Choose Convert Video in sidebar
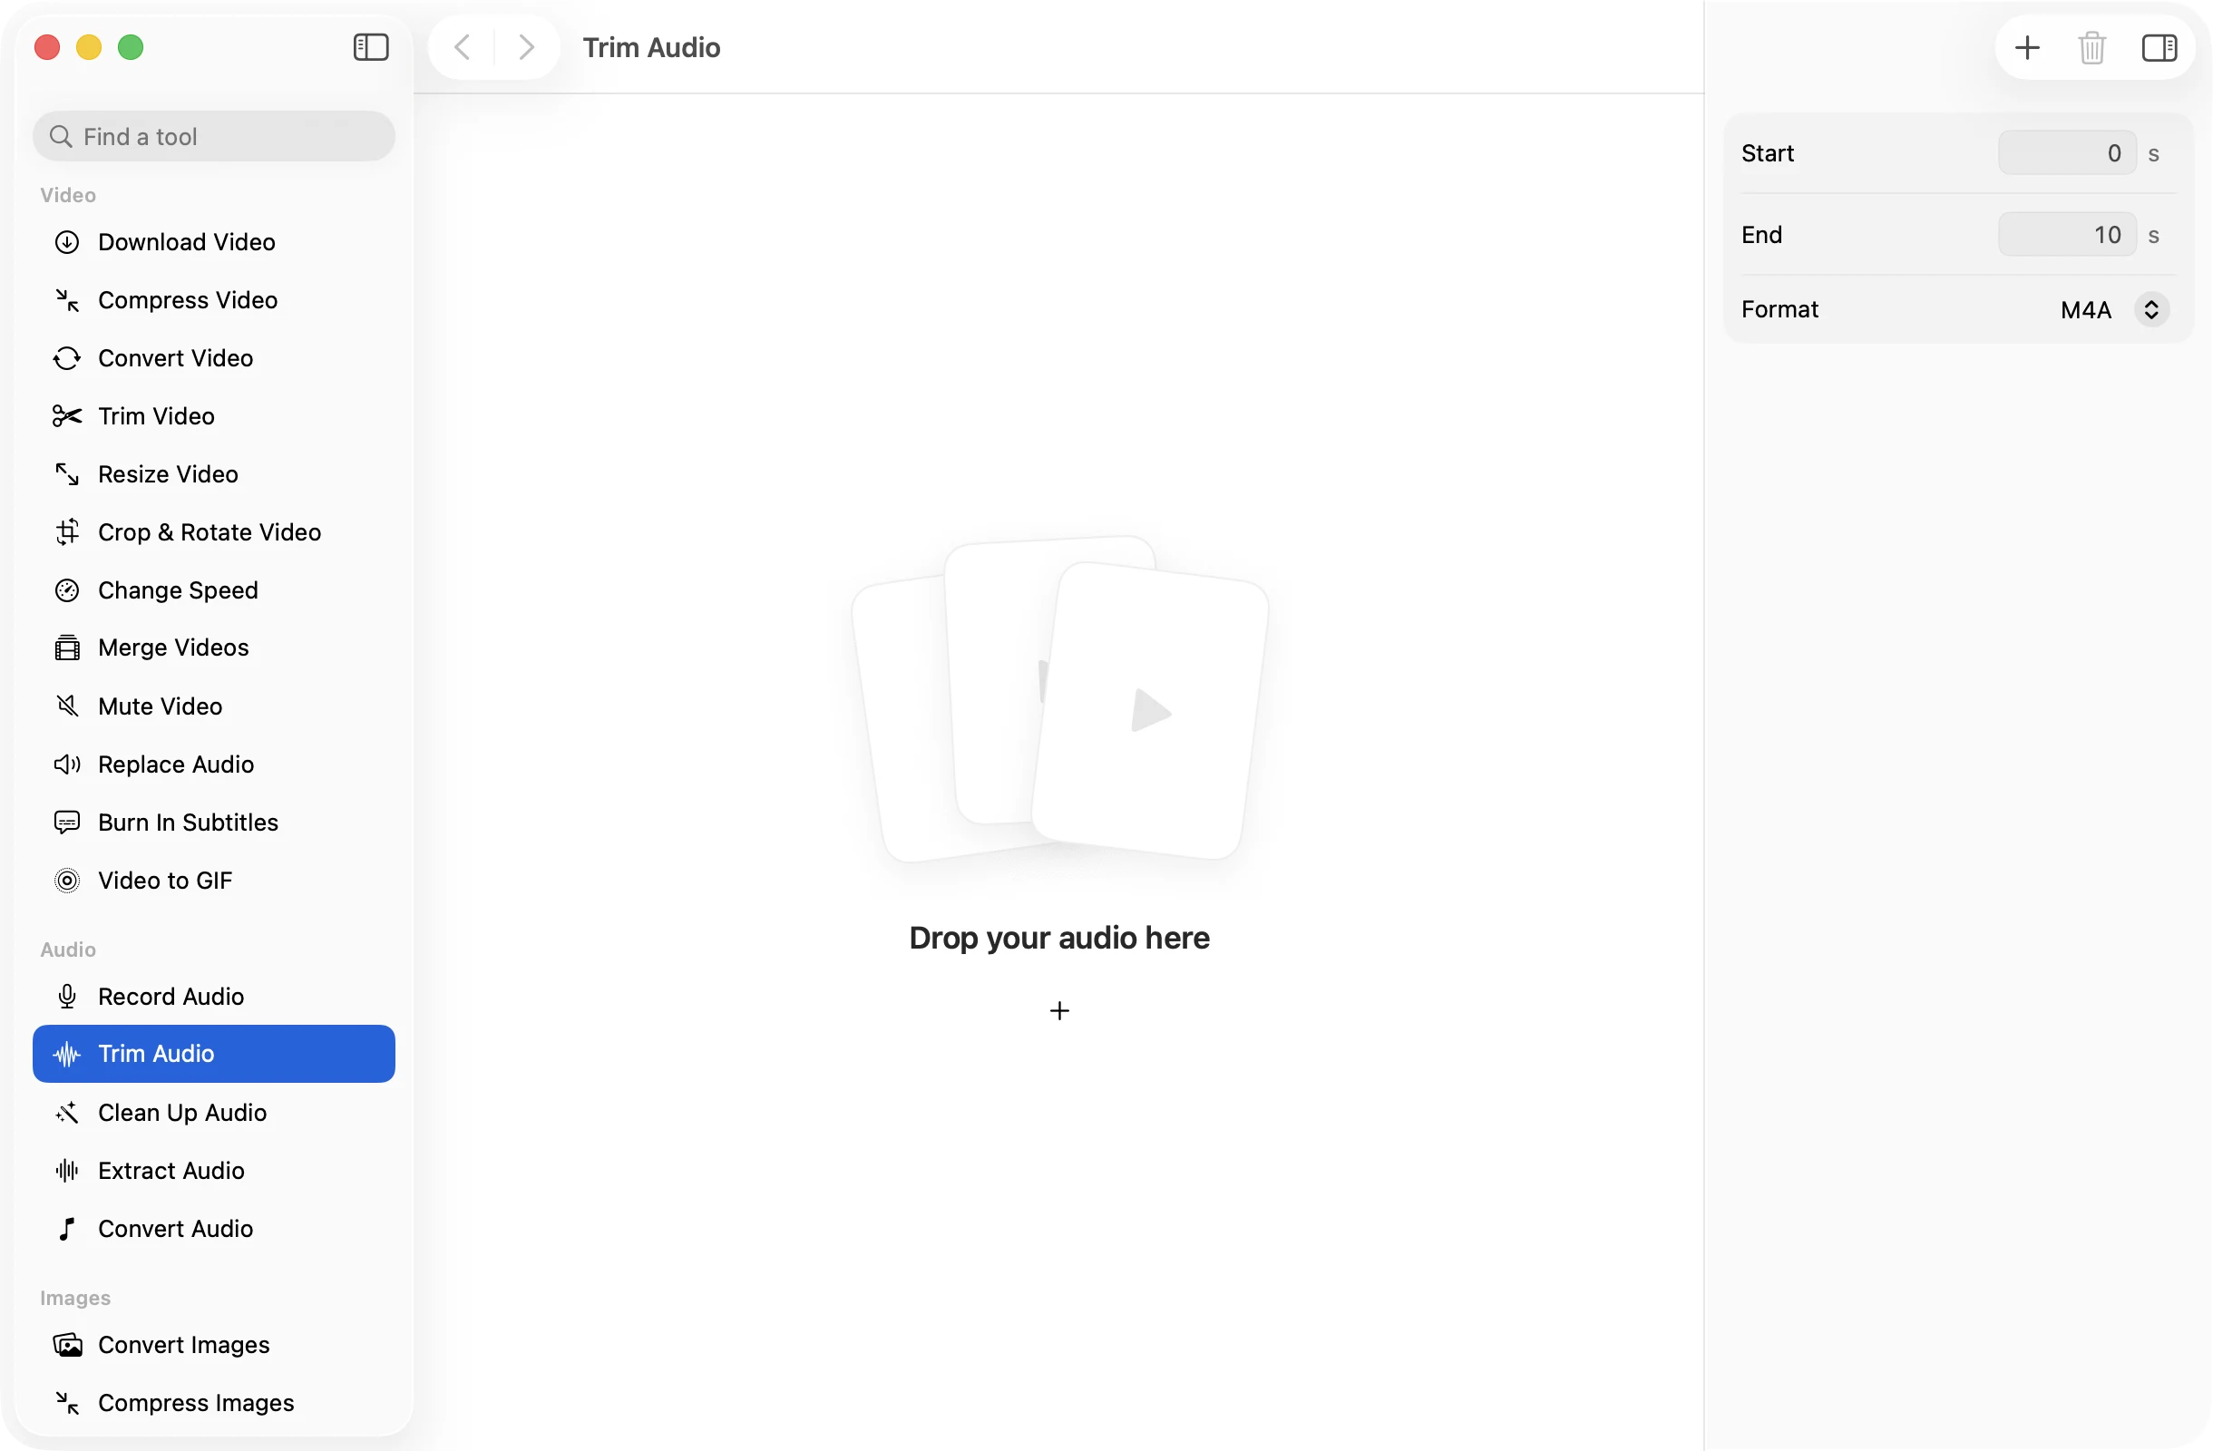 point(214,358)
